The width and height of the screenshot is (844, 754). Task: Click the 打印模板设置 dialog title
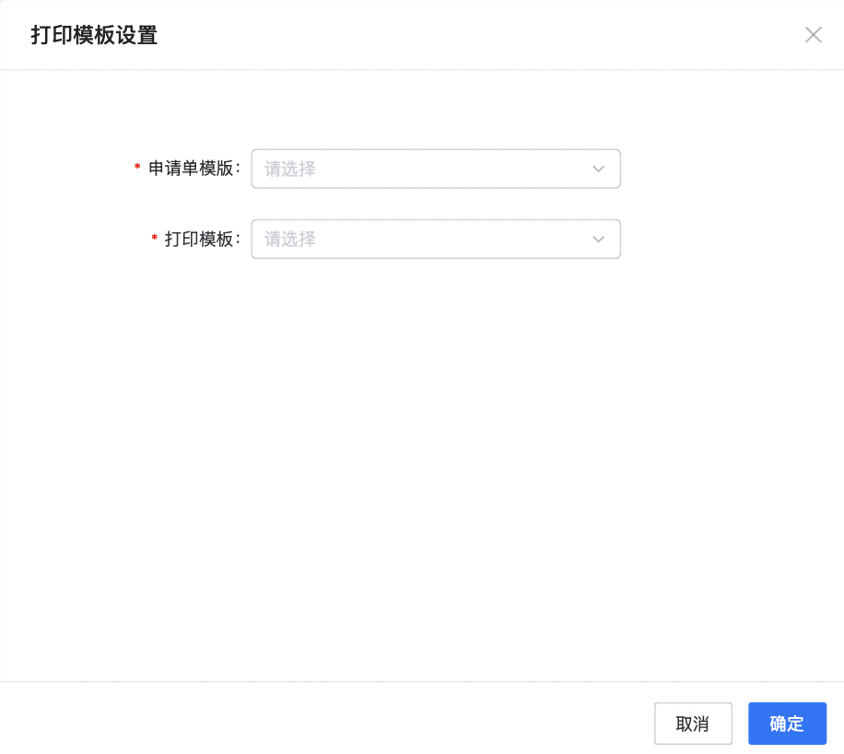[x=94, y=36]
